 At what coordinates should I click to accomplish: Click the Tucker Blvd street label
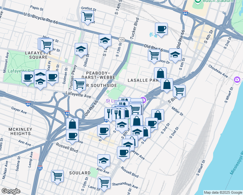pos(134,29)
